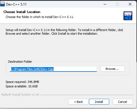The width and height of the screenshot is (137, 109).
Task: Click the Destination Folder group label
Action: click(x=20, y=62)
